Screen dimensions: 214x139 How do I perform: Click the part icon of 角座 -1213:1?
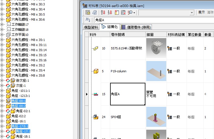tap(8, 96)
